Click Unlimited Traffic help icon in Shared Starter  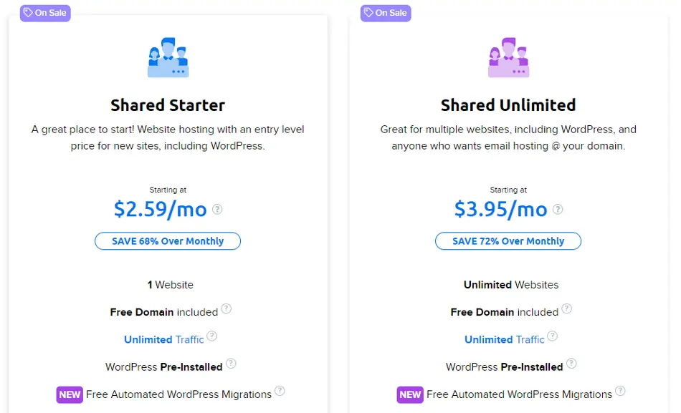[212, 336]
